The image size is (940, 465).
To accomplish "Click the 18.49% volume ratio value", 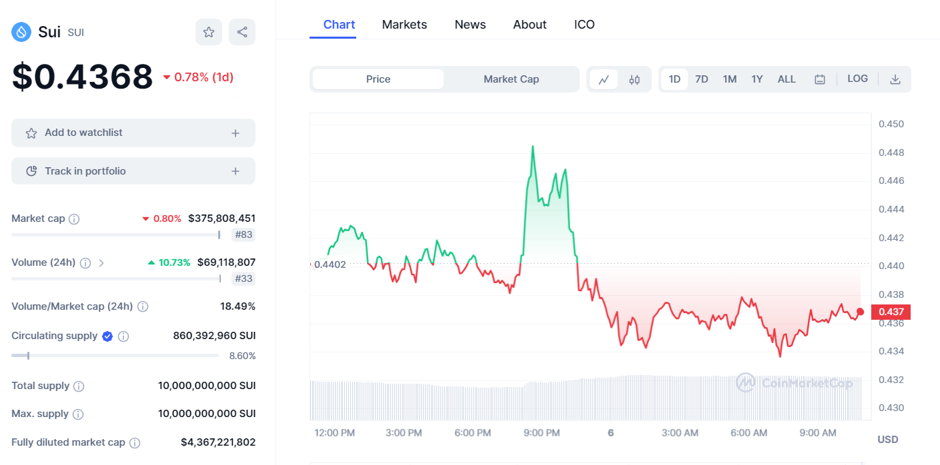I will click(x=238, y=306).
